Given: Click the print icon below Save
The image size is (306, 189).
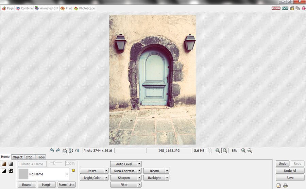Looking at the screenshot, I should coord(285,186).
